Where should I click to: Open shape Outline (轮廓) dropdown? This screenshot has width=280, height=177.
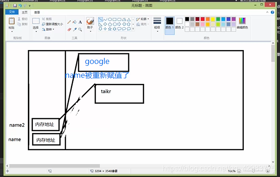click(x=143, y=19)
